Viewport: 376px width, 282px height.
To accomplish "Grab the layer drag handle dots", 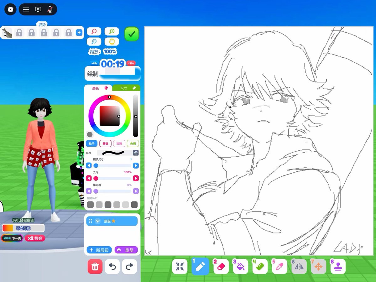I will pos(91,221).
